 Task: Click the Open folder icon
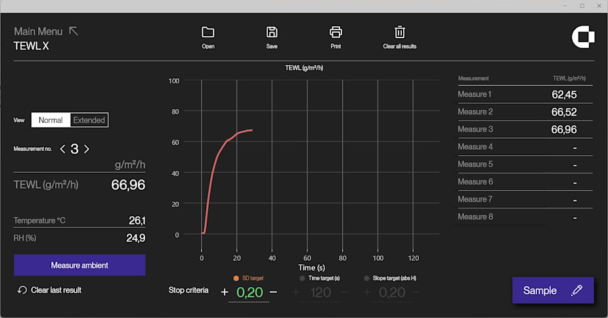208,32
